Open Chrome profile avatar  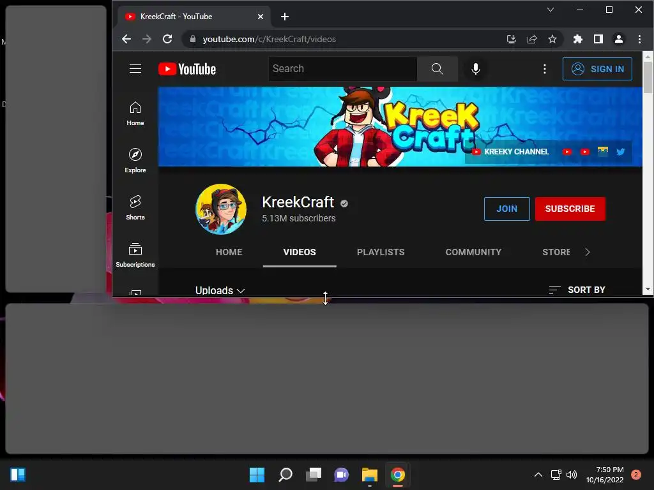point(618,39)
